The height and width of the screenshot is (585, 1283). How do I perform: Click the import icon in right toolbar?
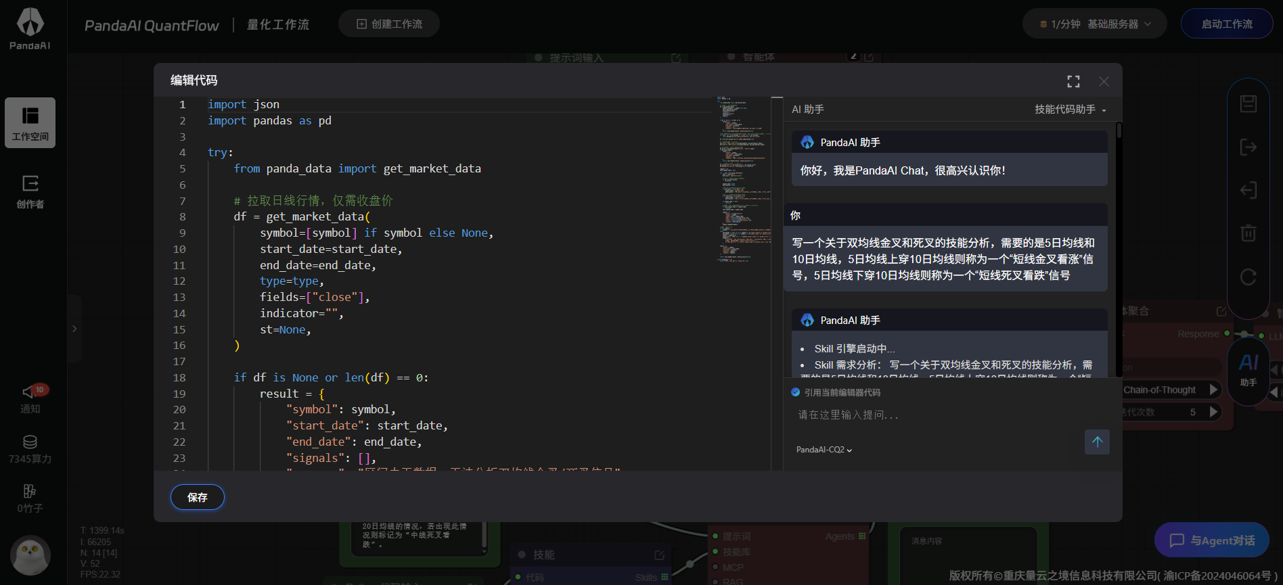1248,190
